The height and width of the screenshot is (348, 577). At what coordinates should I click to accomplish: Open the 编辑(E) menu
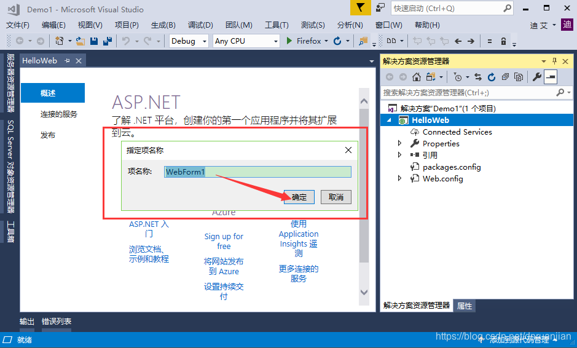(x=53, y=25)
